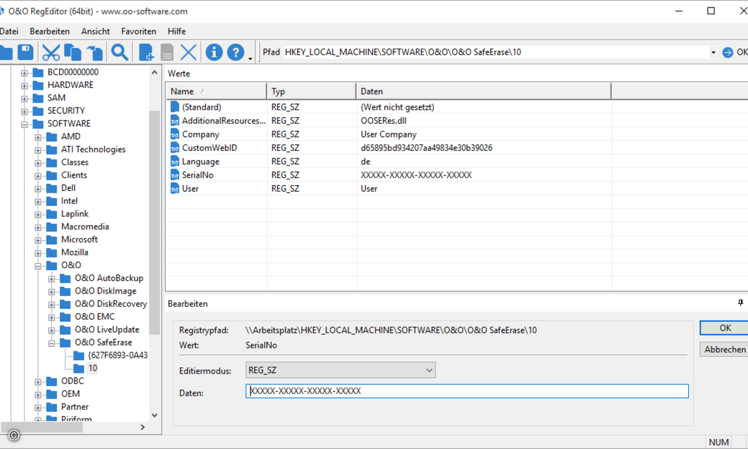Screen dimensions: 748x449
Task: Click the Dell folder icon in tree
Action: click(52, 188)
